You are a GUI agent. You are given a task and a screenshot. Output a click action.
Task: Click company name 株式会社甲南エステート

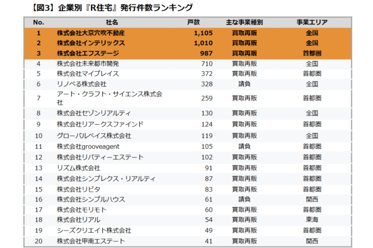[x=91, y=241]
